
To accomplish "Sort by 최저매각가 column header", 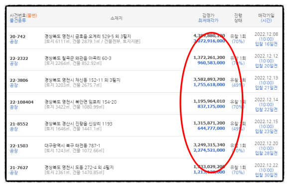I will (208, 20).
